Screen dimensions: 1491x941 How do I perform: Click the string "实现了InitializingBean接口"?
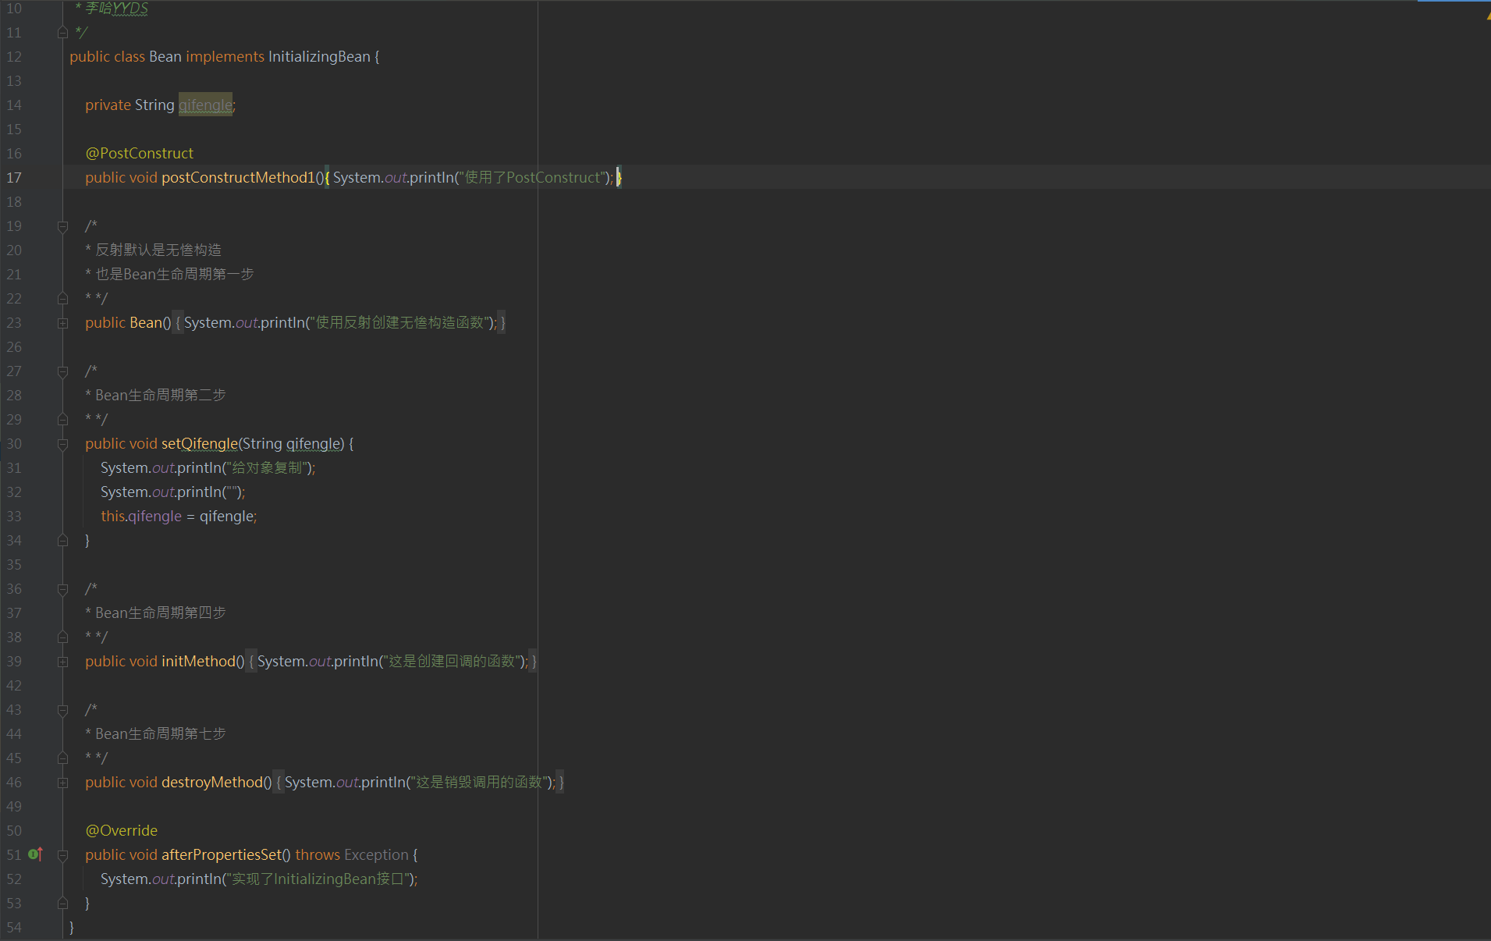pos(318,879)
